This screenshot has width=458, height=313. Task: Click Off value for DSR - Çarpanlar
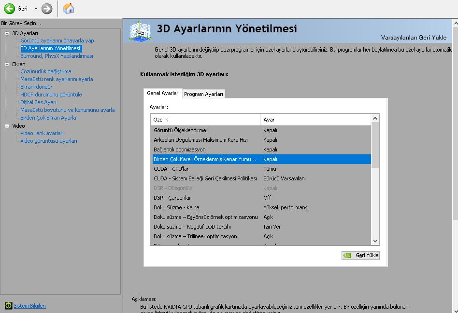pos(267,198)
